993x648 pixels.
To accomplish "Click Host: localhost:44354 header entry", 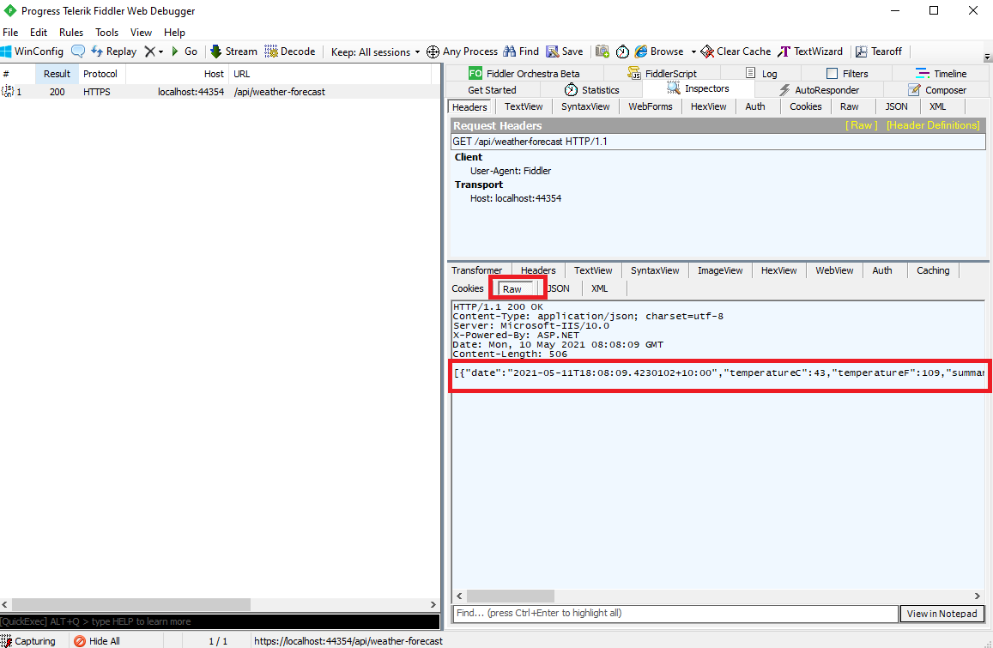I will pyautogui.click(x=516, y=198).
